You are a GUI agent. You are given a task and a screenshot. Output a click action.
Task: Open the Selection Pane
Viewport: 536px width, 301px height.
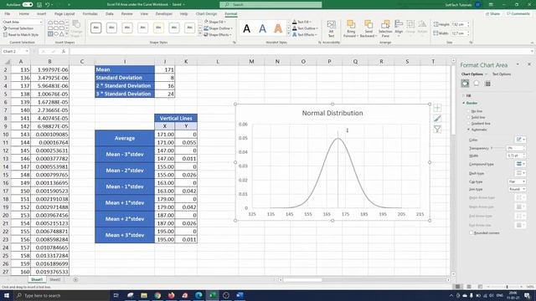(x=385, y=28)
